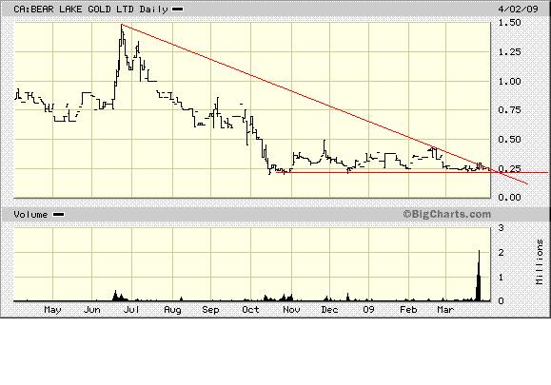The width and height of the screenshot is (551, 385).
Task: Click the Jul month label
Action: point(131,310)
